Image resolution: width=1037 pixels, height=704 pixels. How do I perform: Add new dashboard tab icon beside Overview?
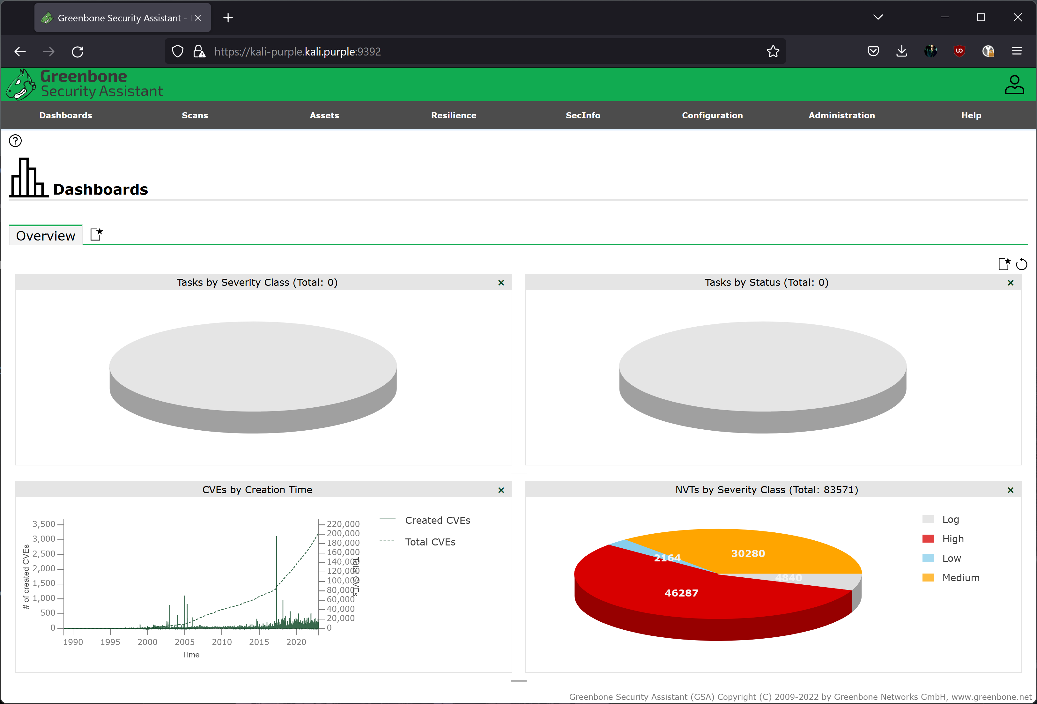[96, 234]
